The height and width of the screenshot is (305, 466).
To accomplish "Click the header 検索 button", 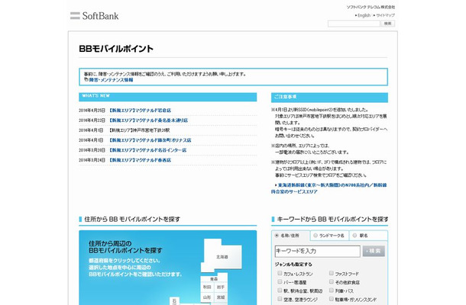I will coord(387,24).
